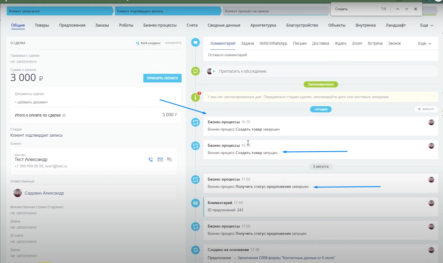Click the ПРИНЯТЬ ОПЛАТУ button
This screenshot has width=443, height=263.
point(162,78)
